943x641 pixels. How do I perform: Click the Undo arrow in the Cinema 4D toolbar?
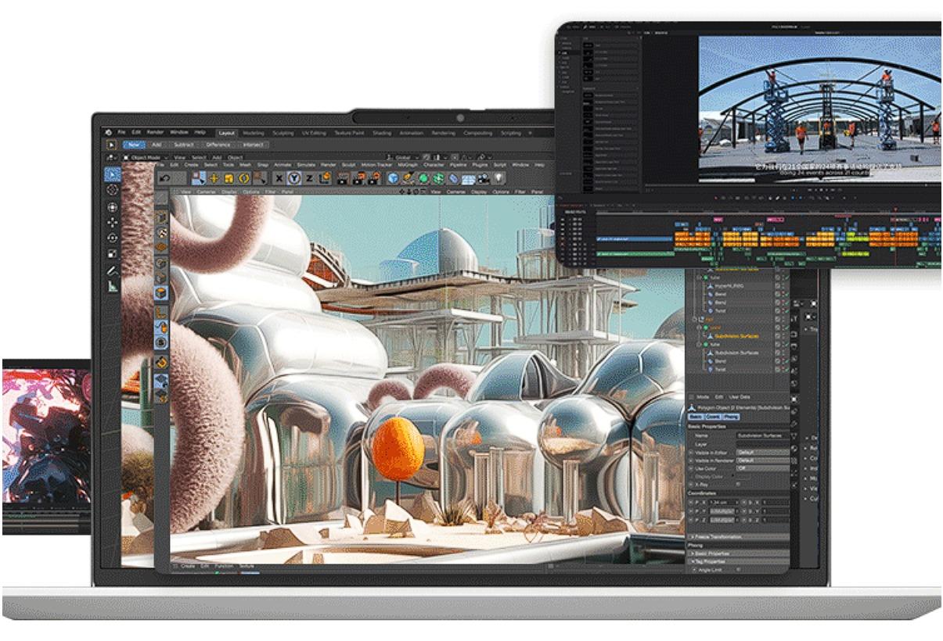(x=166, y=178)
